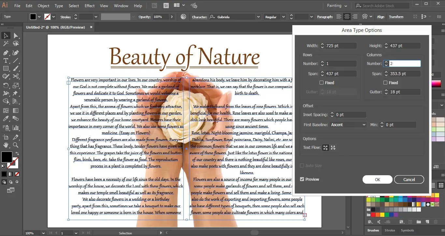This screenshot has height=236, width=445.
Task: Click OK in Area Type Options
Action: (377, 179)
